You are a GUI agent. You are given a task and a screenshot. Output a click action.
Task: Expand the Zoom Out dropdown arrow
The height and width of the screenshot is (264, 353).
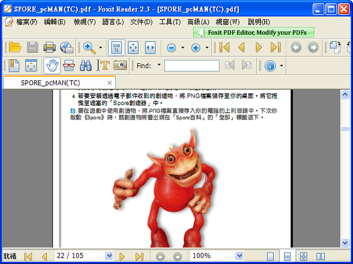183,48
